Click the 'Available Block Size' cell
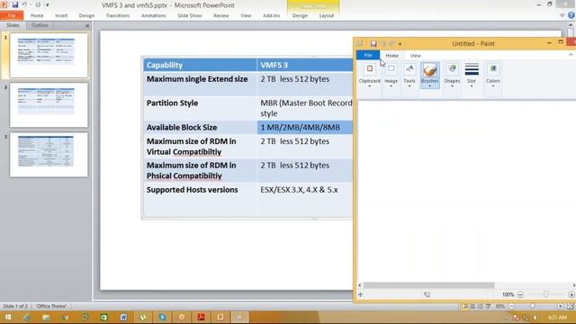 200,127
